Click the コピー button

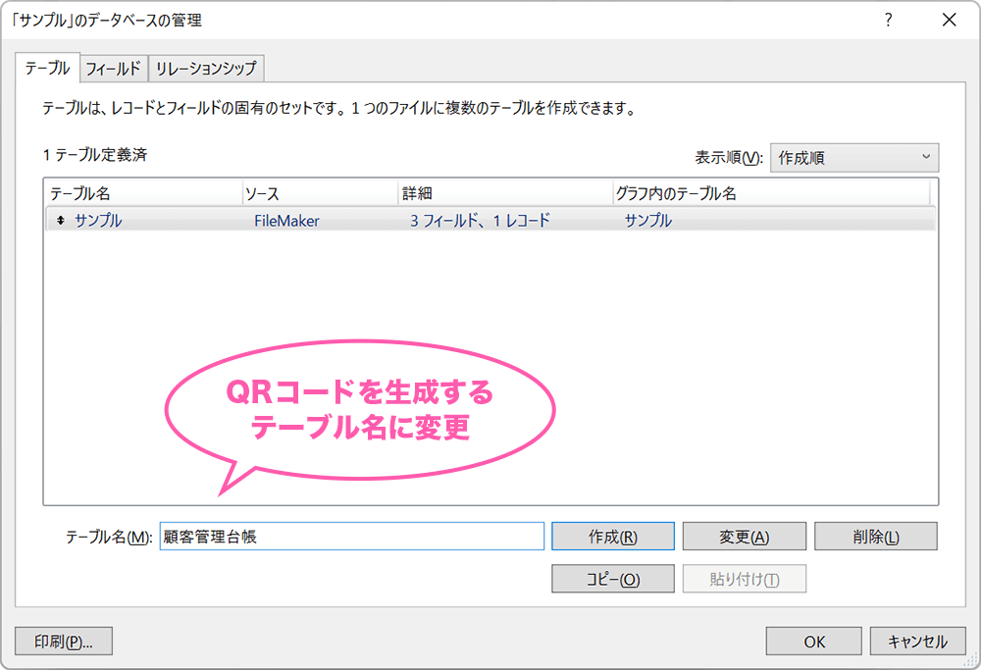point(612,579)
